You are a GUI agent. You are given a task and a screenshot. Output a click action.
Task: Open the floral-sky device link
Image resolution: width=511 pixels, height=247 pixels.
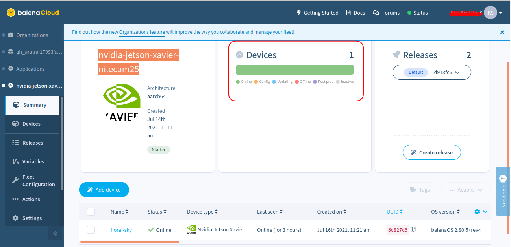[121, 230]
